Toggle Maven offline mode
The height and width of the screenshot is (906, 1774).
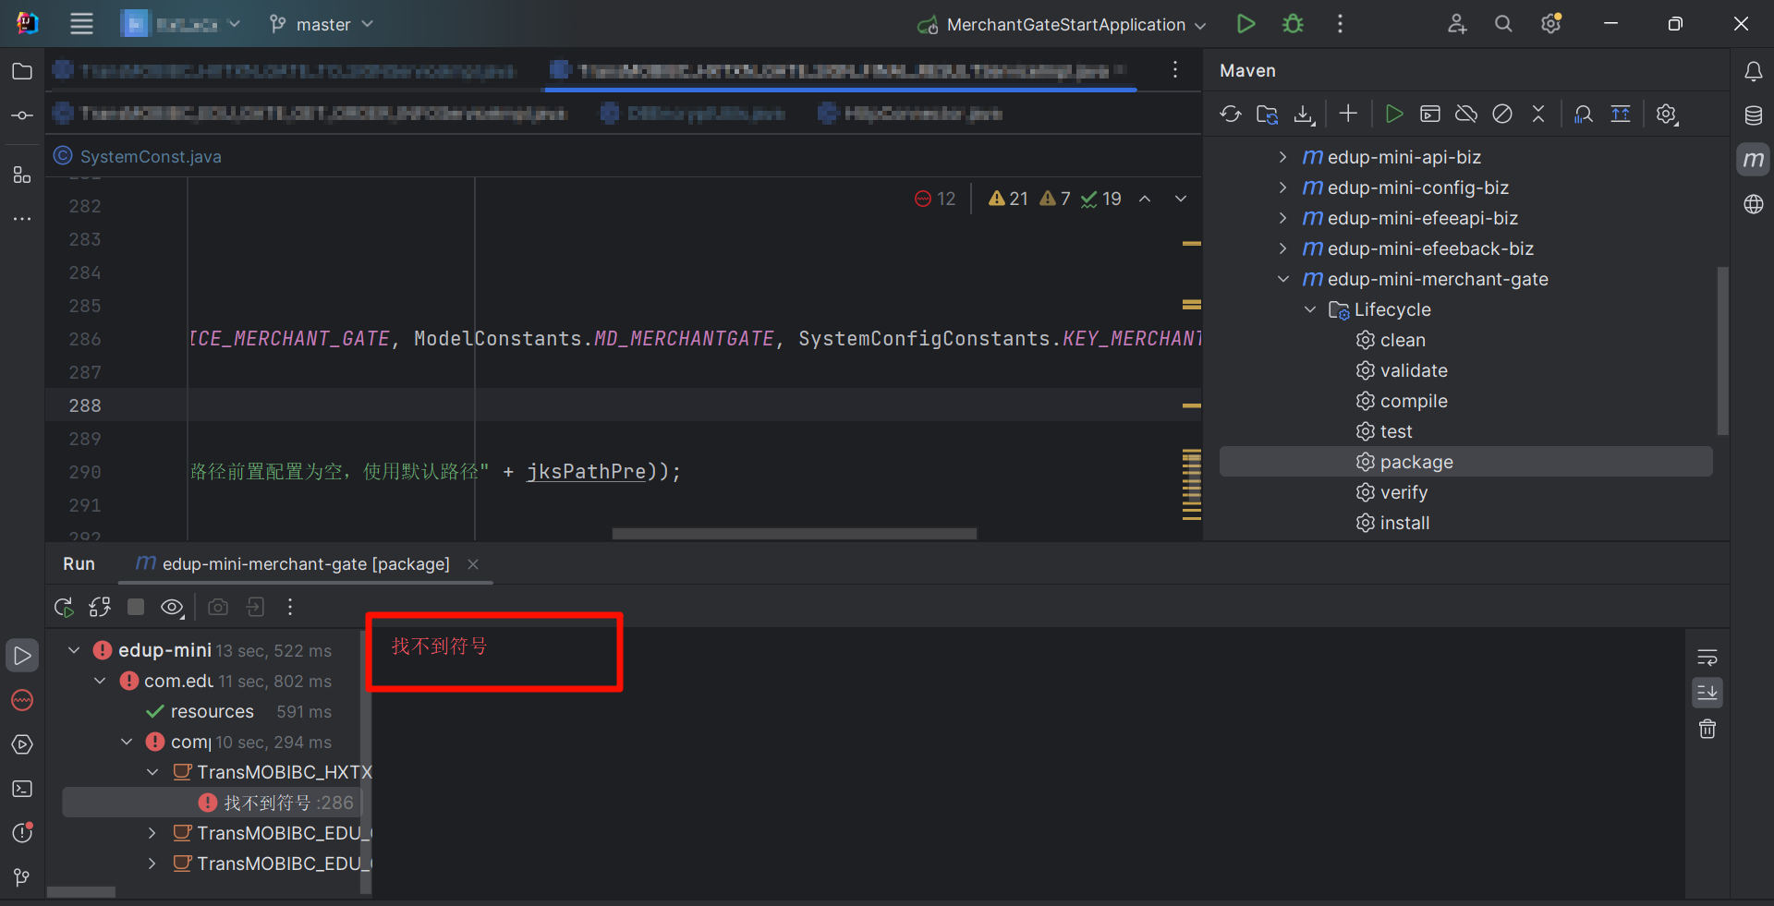pos(1466,114)
